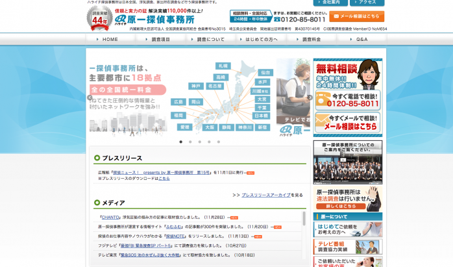Open the 調査について navigation item
The width and height of the screenshot is (453, 267).
pos(211,40)
